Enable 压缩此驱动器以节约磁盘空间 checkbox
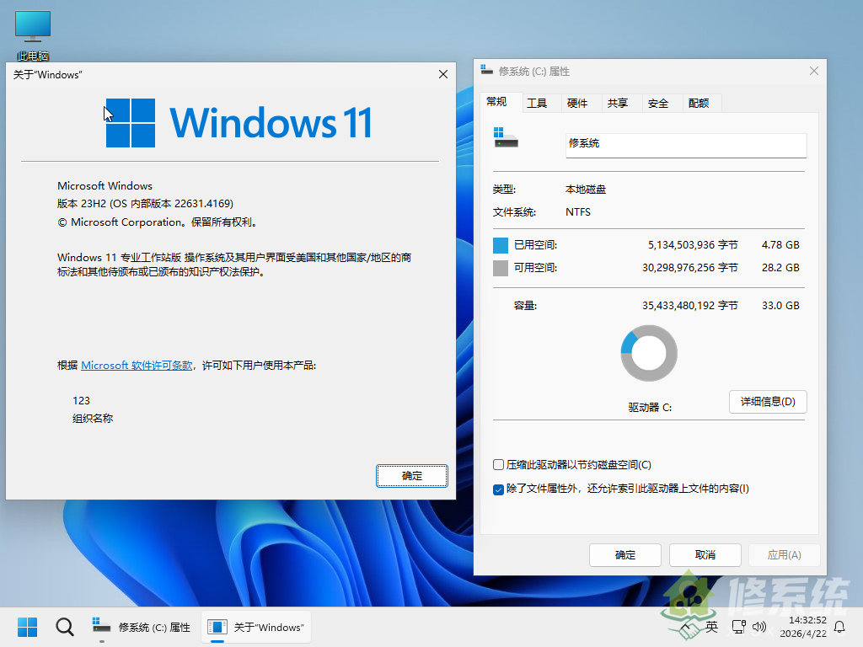Viewport: 863px width, 647px height. (x=498, y=464)
